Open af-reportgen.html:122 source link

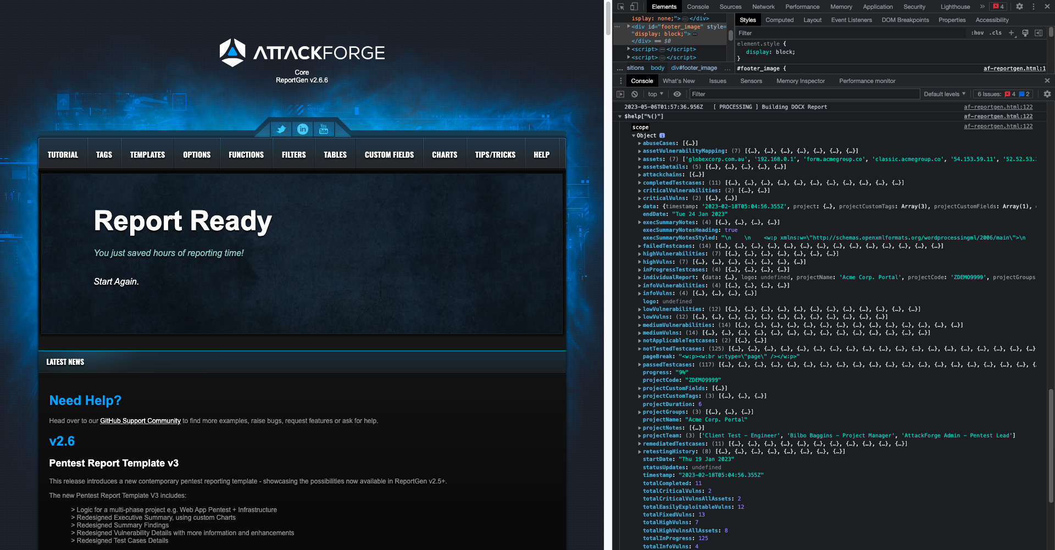pyautogui.click(x=998, y=107)
